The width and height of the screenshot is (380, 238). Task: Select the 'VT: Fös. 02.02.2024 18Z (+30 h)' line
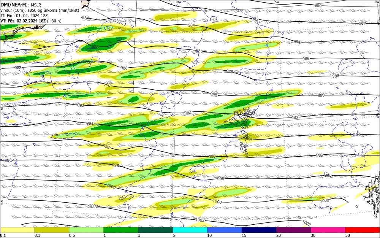tap(31, 21)
